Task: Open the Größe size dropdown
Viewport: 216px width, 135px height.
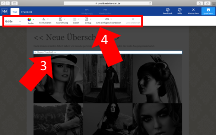Action: [x=13, y=22]
